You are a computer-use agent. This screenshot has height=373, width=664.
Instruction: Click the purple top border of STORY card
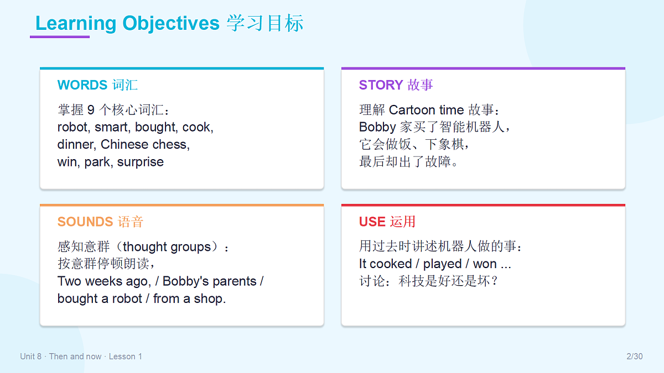pyautogui.click(x=483, y=69)
